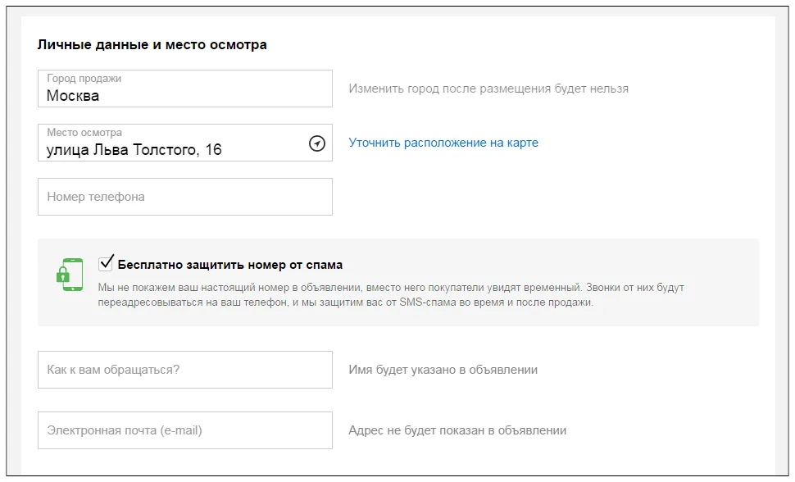Click the label Бесплатно защитить номер от спама

tap(230, 265)
